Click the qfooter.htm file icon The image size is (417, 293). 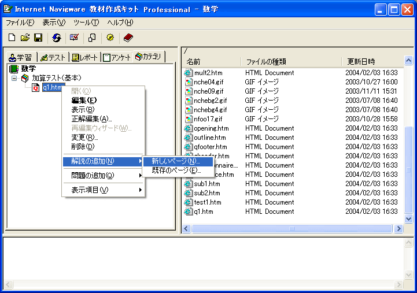[x=189, y=147]
